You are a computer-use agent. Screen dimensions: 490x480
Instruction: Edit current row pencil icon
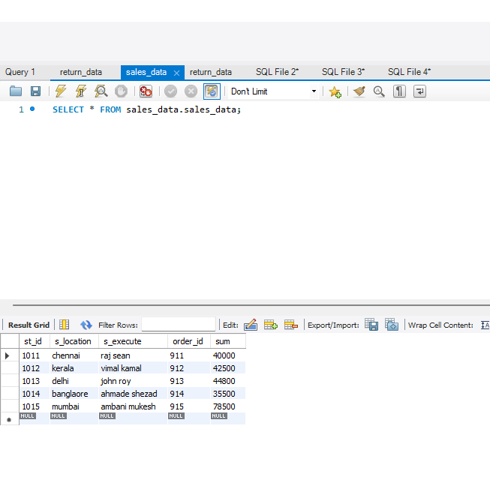(251, 325)
